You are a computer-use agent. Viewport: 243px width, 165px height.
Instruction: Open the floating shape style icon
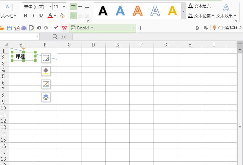46,58
